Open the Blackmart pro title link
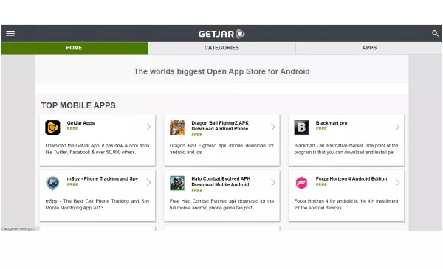Image resolution: width=443 pixels, height=269 pixels. pos(332,123)
